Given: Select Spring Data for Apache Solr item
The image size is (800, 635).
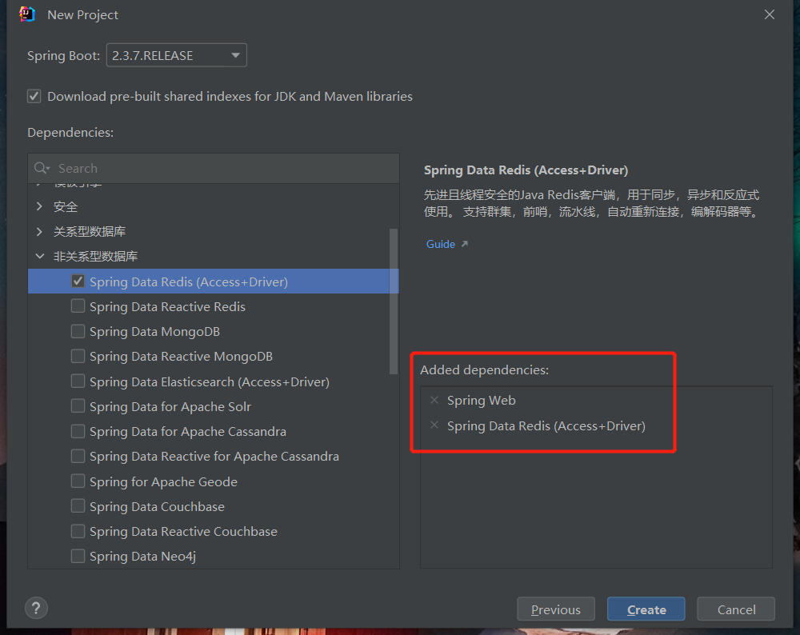Looking at the screenshot, I should 170,406.
